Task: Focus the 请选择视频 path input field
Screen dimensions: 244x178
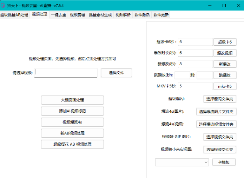Action: pos(66,73)
